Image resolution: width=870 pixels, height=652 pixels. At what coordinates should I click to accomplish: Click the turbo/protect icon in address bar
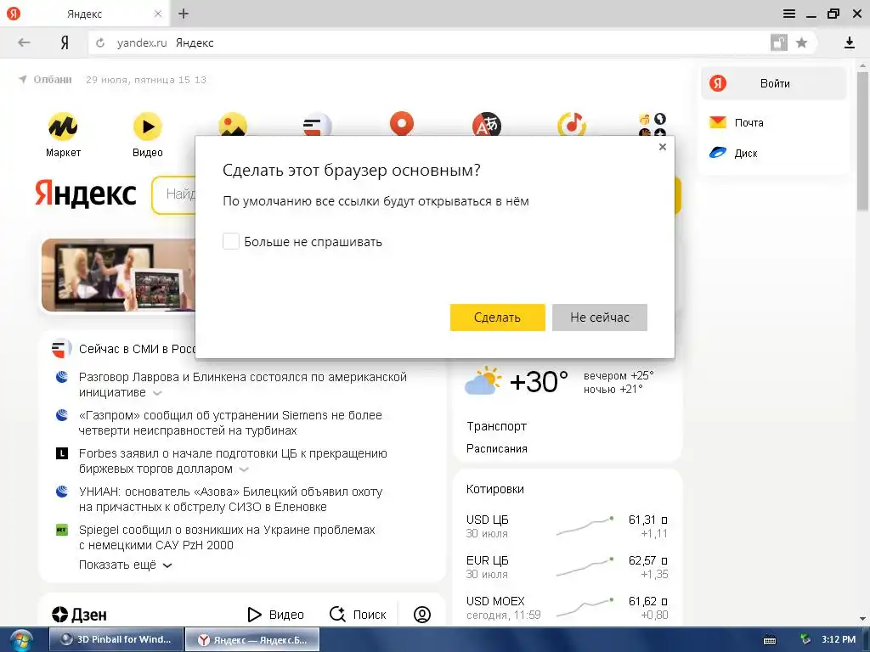tap(779, 42)
